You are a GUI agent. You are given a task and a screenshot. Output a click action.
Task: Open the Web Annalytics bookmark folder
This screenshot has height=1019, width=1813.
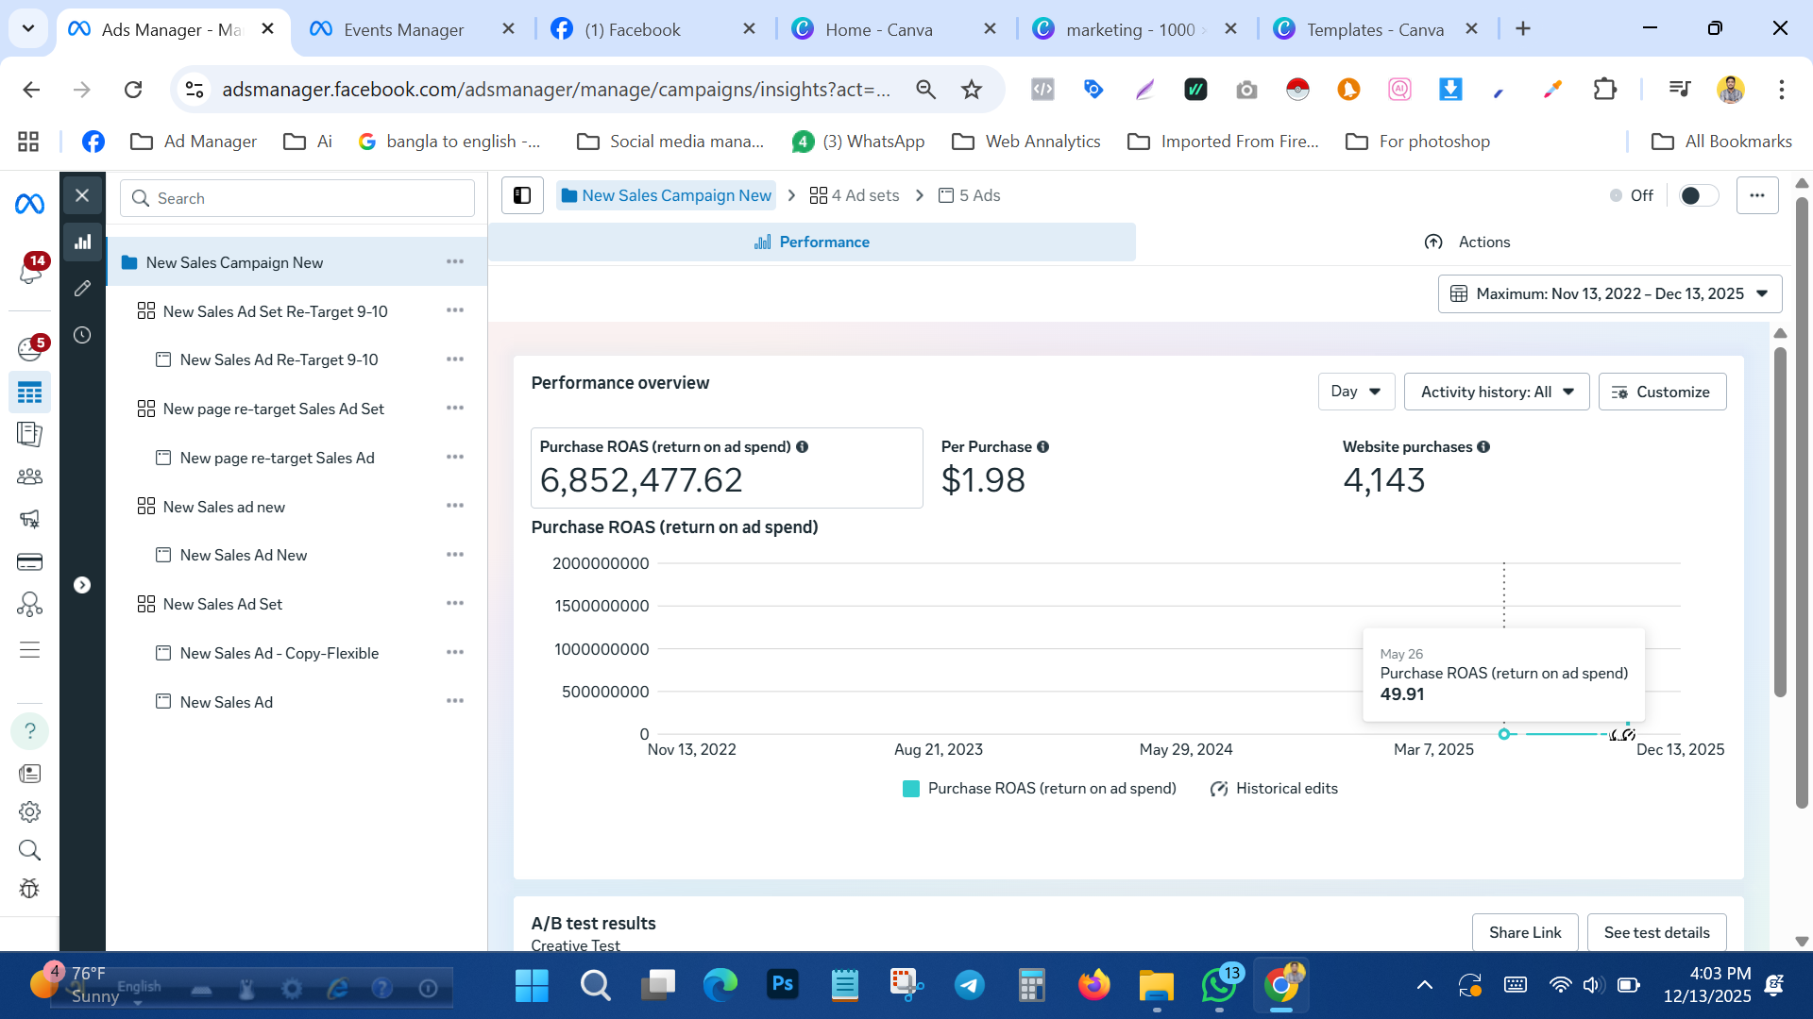click(x=1026, y=142)
